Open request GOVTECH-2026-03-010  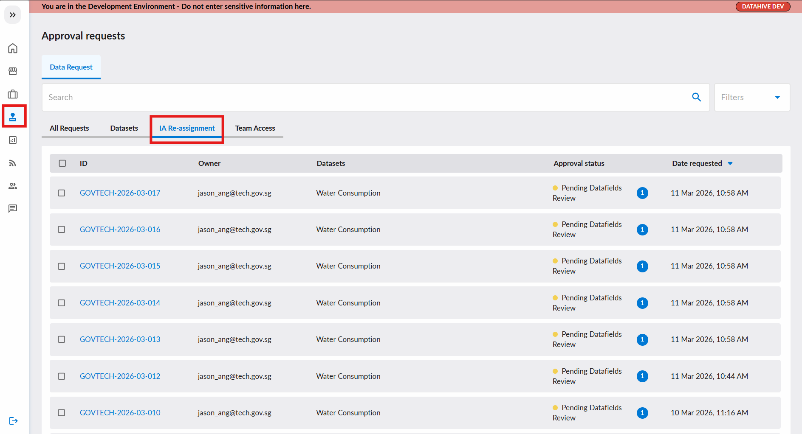coord(120,413)
